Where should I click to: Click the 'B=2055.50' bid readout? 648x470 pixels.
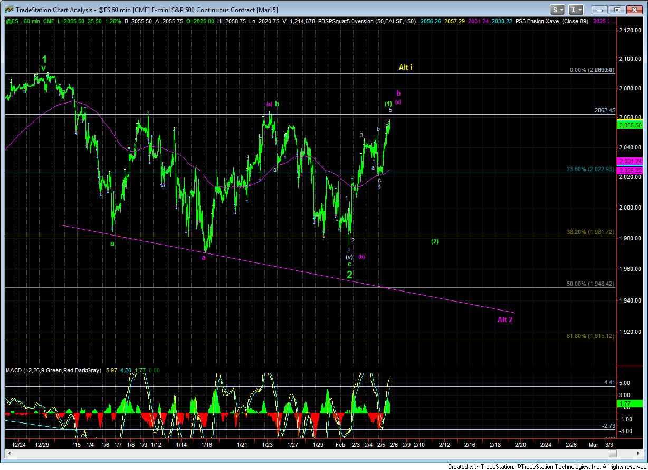[x=139, y=21]
